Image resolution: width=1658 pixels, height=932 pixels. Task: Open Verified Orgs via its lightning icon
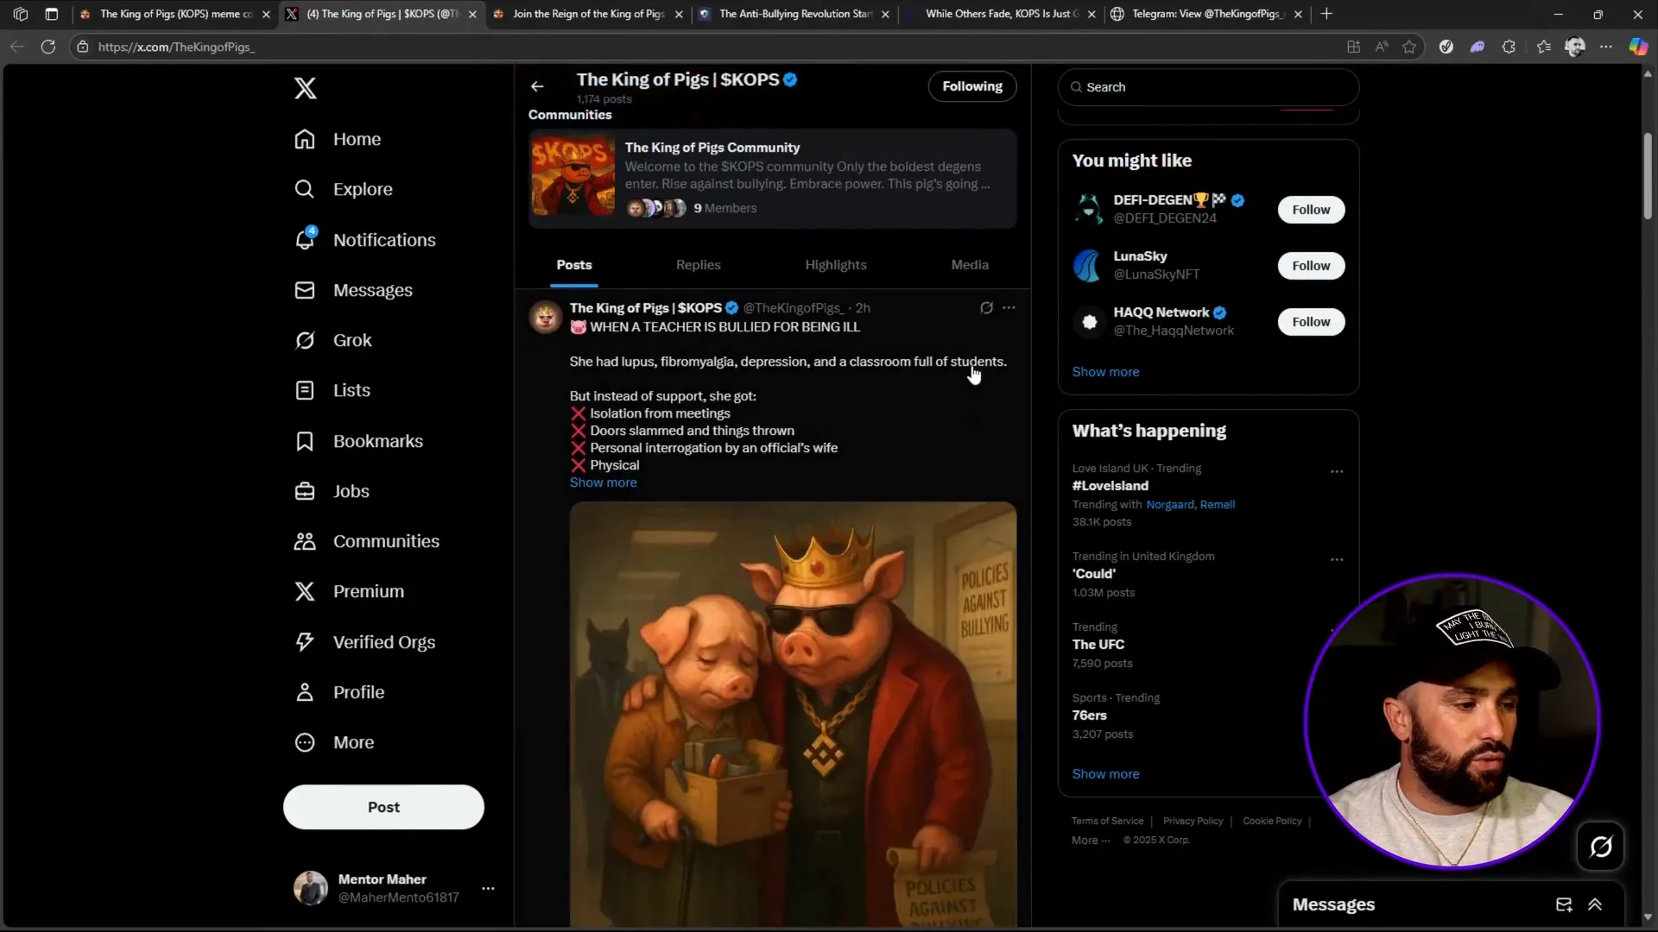pos(305,642)
